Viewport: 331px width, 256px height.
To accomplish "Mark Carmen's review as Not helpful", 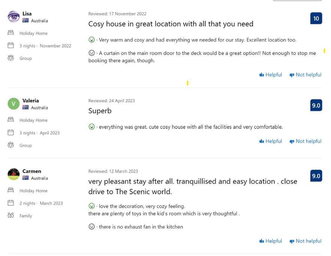I will tap(305, 241).
